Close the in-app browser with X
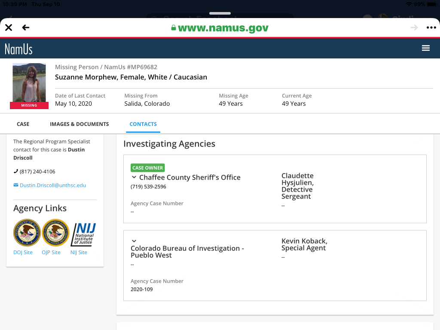Image resolution: width=440 pixels, height=330 pixels. (9, 27)
